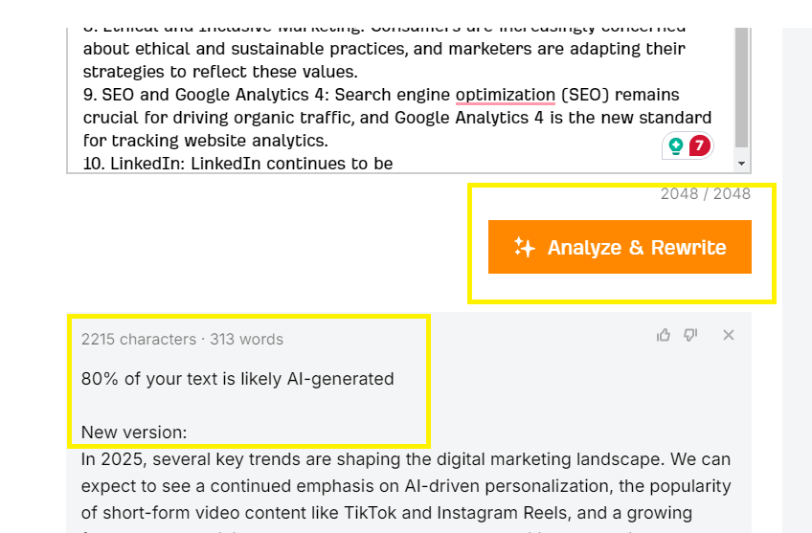This screenshot has width=812, height=533.
Task: Click the "2215 characters · 313 words" stats
Action: tap(182, 339)
